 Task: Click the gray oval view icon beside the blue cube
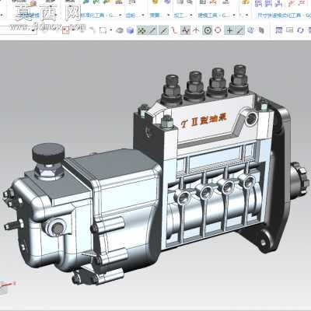click(119, 30)
